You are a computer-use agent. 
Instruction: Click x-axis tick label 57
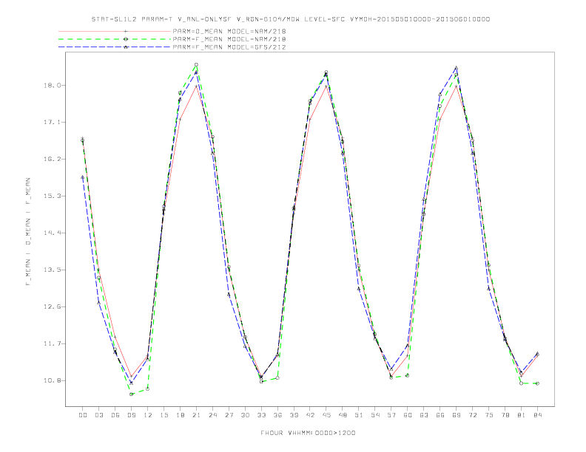tap(391, 415)
